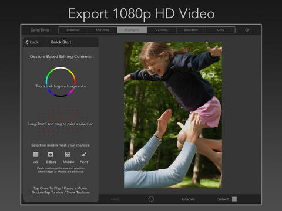The image size is (282, 211).
Task: Select the Highlights tab
Action: tap(132, 30)
